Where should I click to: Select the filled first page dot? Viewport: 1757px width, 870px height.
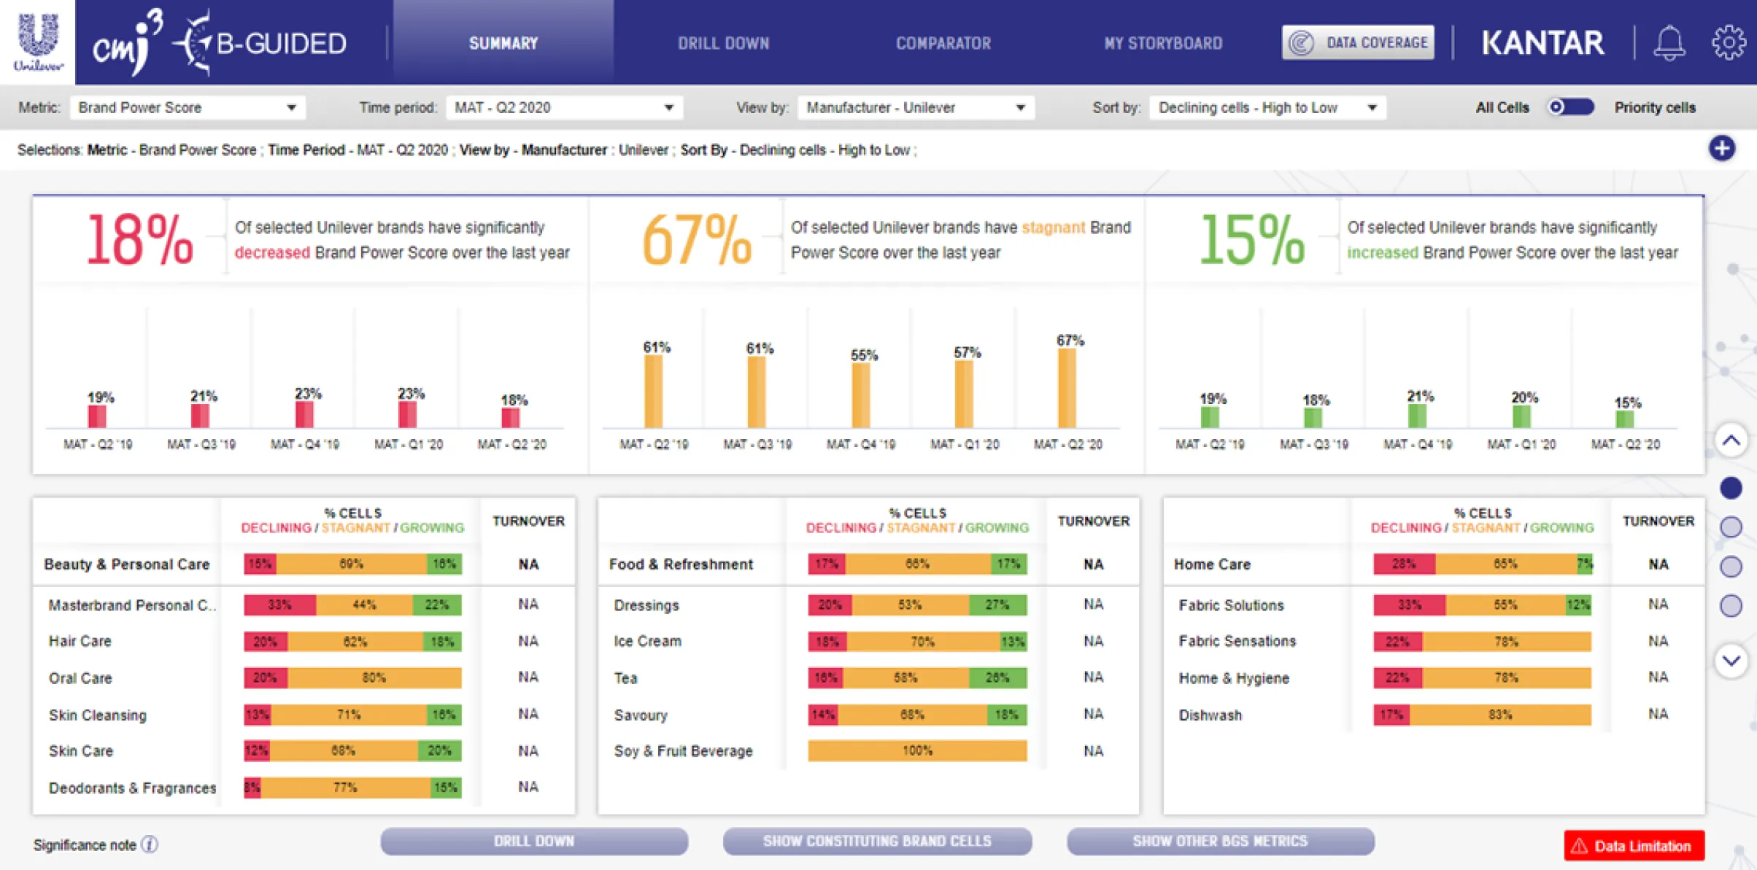coord(1731,488)
